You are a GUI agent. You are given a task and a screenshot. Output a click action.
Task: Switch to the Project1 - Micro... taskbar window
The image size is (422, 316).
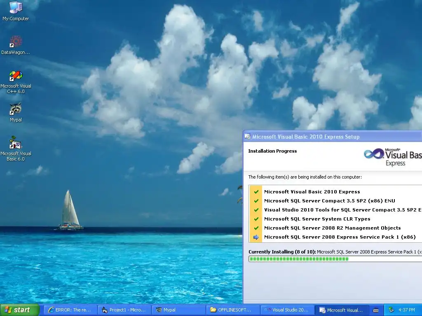click(124, 310)
